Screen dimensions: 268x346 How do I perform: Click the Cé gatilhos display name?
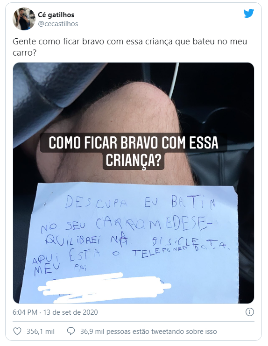56,15
